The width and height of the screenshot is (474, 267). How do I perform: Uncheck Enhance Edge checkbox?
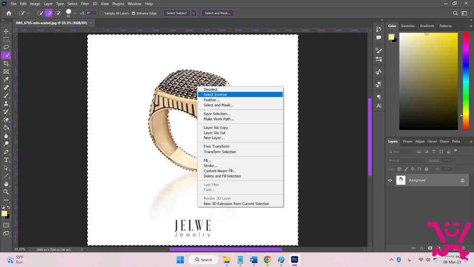coord(134,13)
